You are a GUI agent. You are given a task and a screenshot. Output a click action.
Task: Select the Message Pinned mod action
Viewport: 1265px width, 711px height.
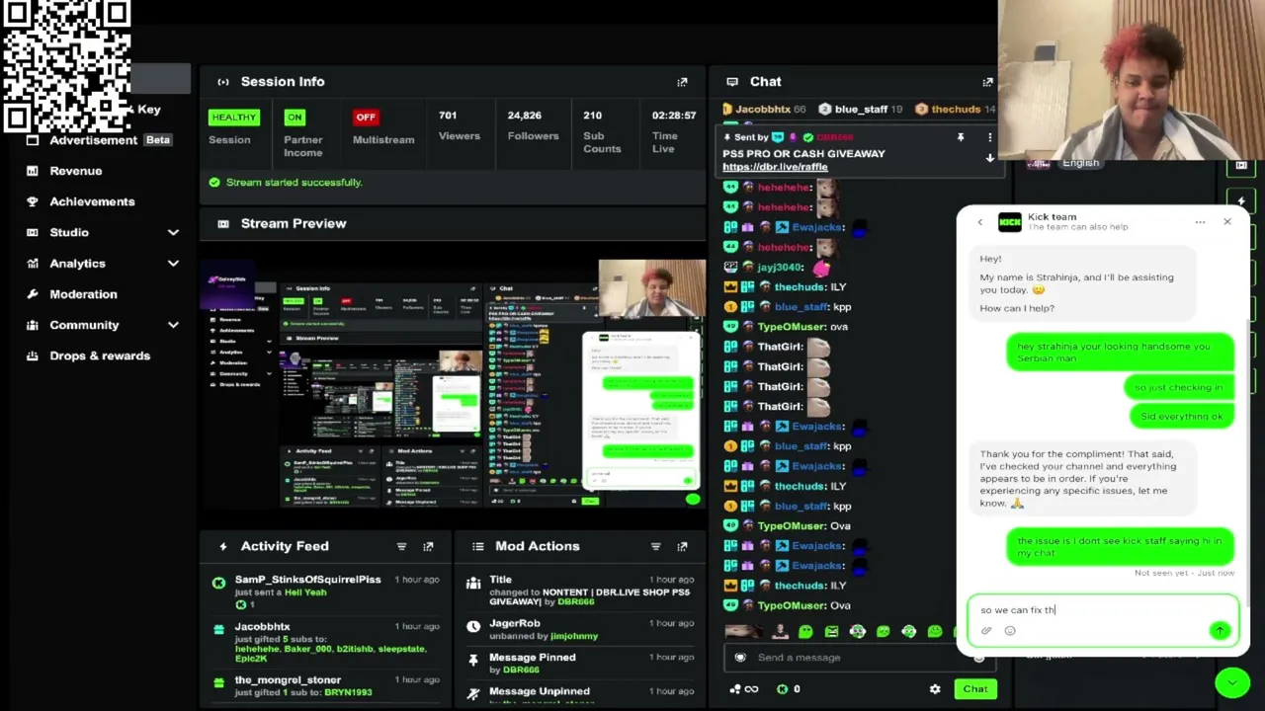coord(582,663)
